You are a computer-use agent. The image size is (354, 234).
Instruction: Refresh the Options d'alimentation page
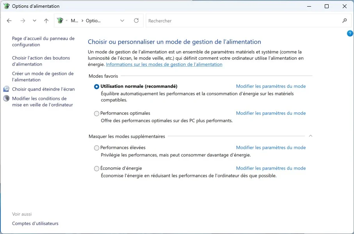point(136,21)
